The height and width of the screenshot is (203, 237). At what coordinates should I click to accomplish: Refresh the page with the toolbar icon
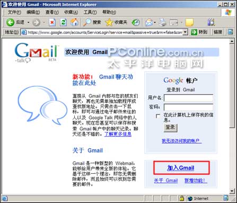coord(63,22)
